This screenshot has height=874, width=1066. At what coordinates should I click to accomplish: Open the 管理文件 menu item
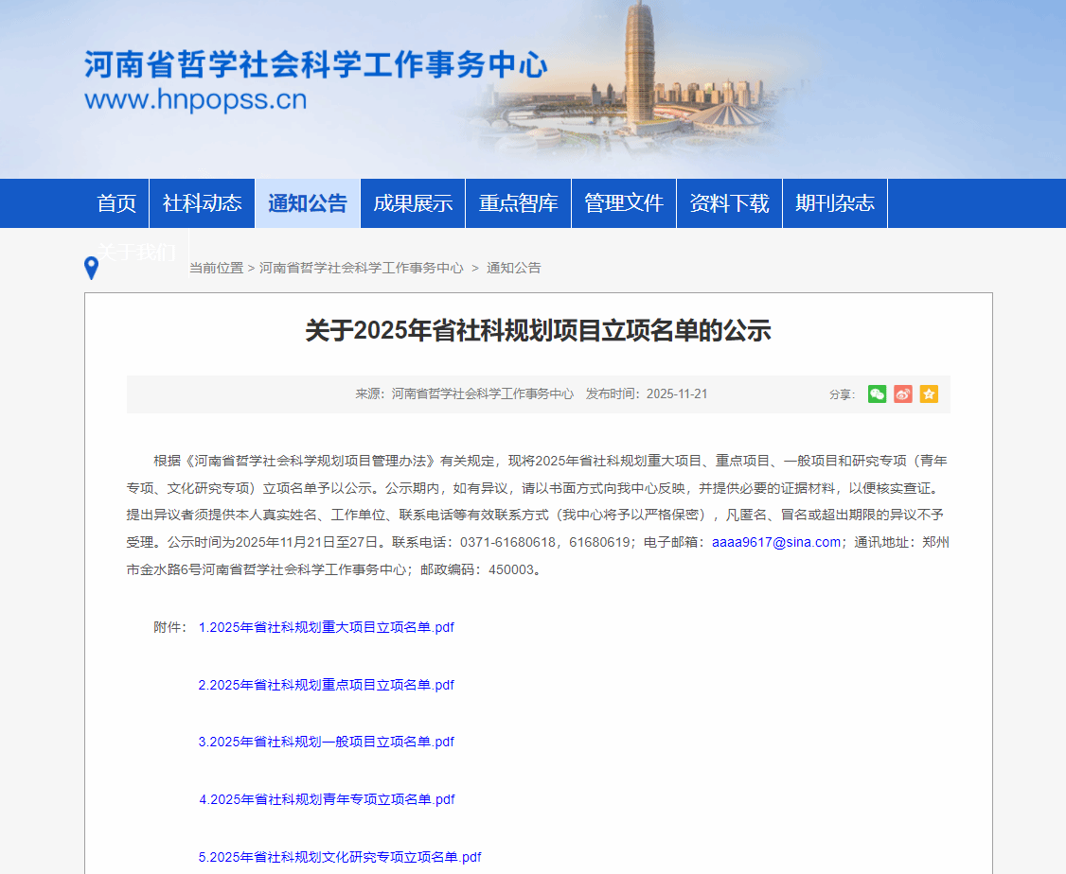(x=624, y=203)
